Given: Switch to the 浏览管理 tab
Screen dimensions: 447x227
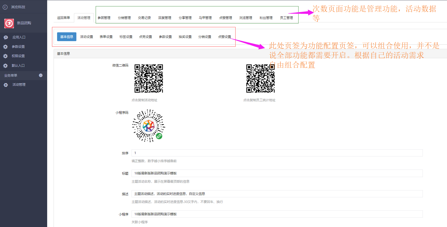Looking at the screenshot, I should click(x=246, y=18).
